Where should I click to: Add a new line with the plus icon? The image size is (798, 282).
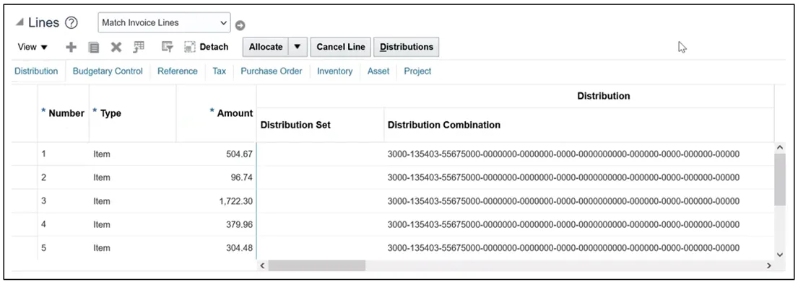[x=71, y=48]
